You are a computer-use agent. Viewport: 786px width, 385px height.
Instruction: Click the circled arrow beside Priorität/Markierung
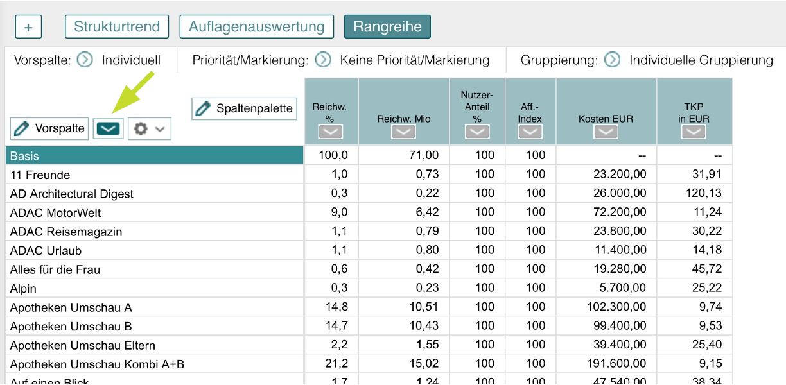pyautogui.click(x=324, y=59)
